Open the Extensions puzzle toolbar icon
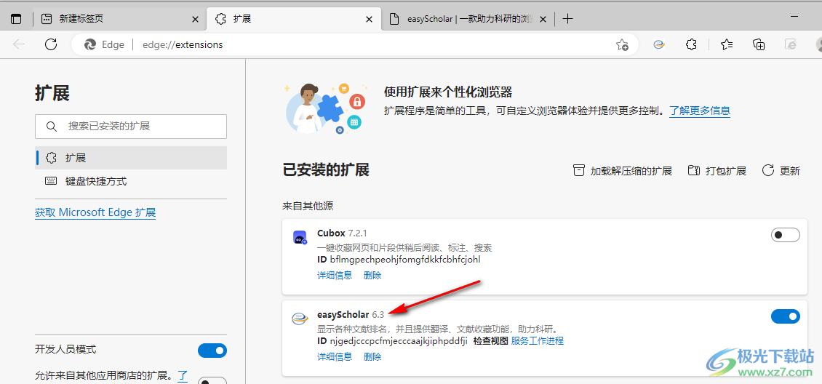Image resolution: width=822 pixels, height=384 pixels. (x=692, y=45)
